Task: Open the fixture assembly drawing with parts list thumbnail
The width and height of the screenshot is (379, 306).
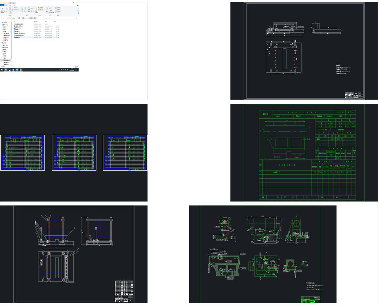Action: (x=74, y=254)
